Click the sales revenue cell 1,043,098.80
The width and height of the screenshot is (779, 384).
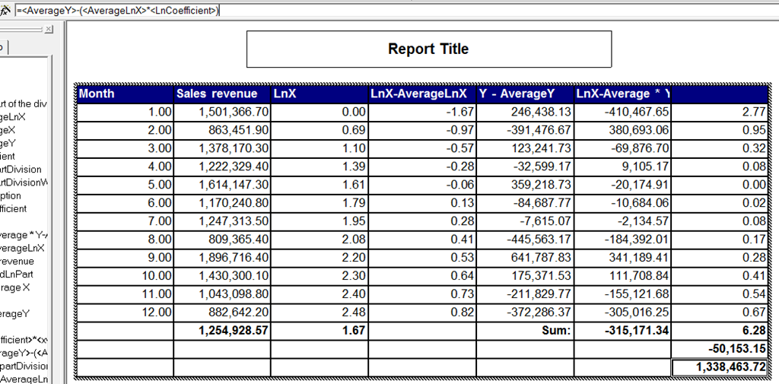pos(221,294)
